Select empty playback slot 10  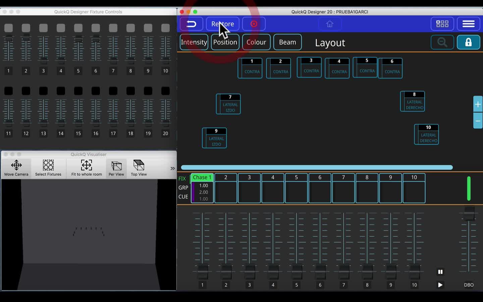tap(414, 188)
